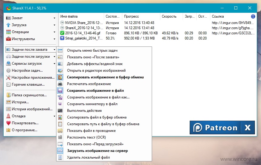This screenshot has width=261, height=165.
Task: Click the green checkmark icon of 2016-12-14_13-46-46.gif
Action: click(62, 33)
